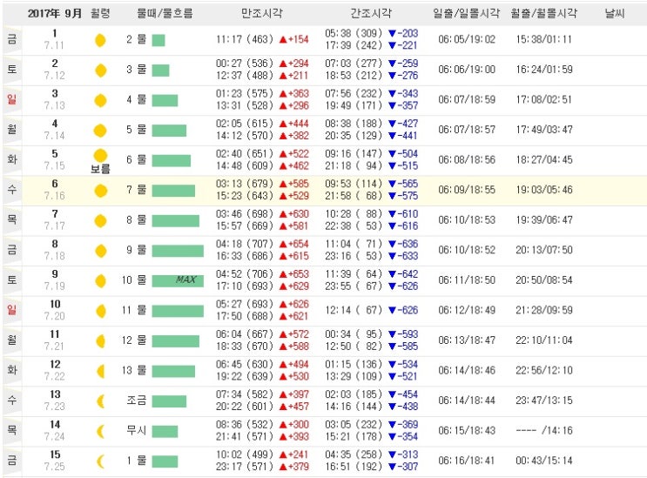Screen dimensions: 647x478
Task: Click high tide time 00:27 (536)
Action: [x=245, y=64]
